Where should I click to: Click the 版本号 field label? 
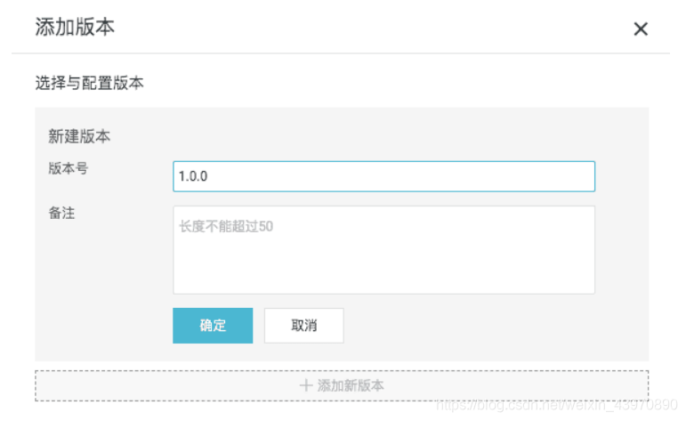tap(69, 168)
